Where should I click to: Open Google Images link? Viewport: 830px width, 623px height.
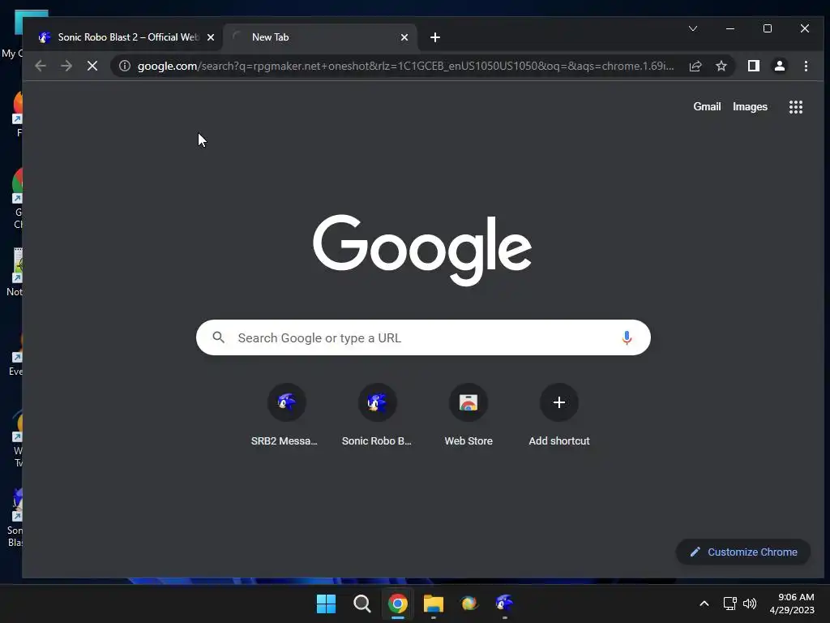pyautogui.click(x=750, y=107)
